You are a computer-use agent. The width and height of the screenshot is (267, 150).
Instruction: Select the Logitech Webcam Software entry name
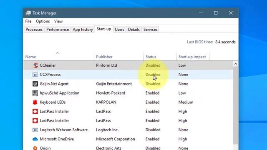[x=64, y=130]
